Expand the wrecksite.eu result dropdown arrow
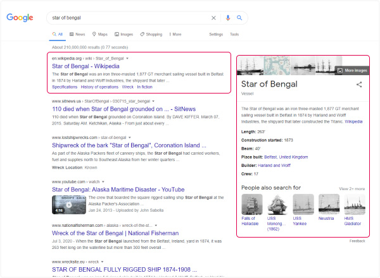 coord(102,262)
